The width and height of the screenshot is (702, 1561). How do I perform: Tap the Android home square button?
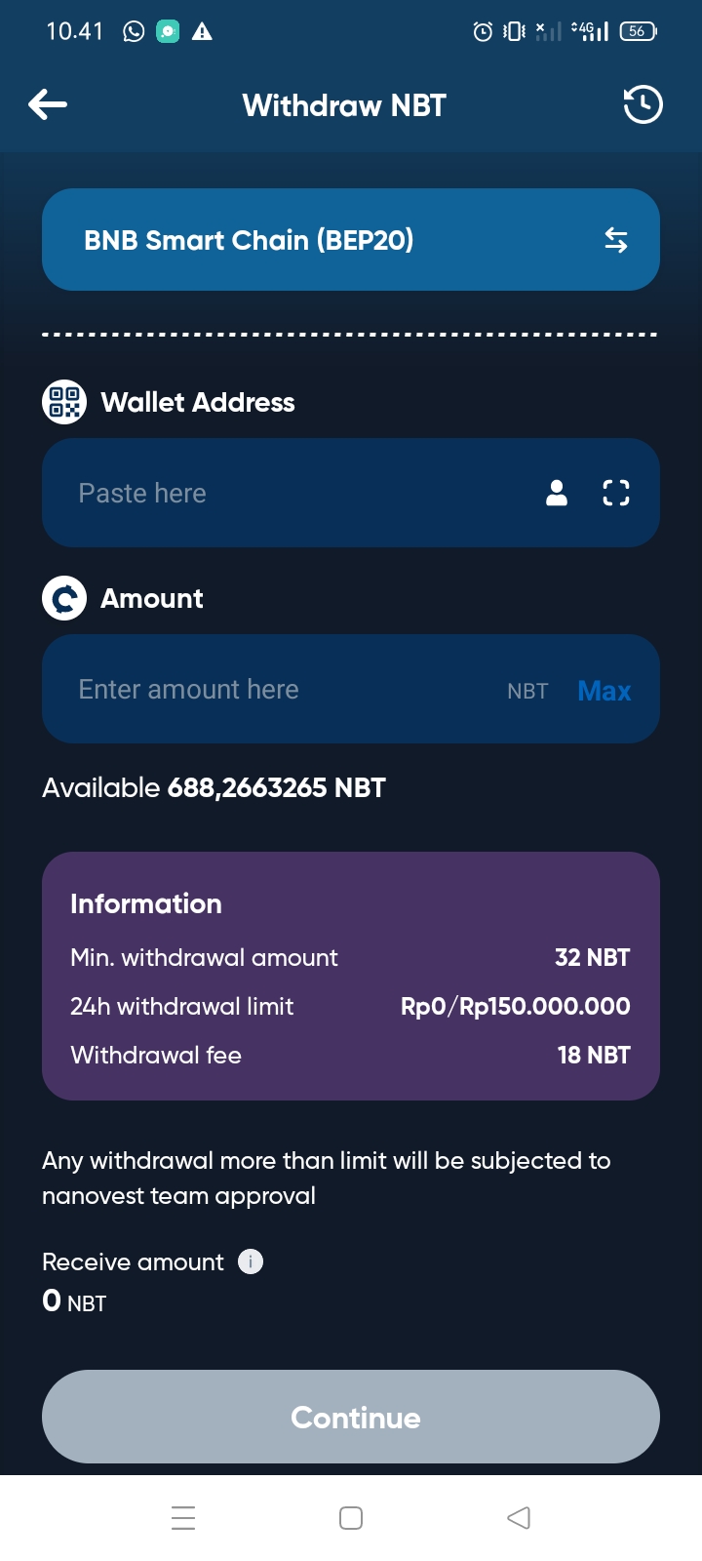coord(351,1518)
